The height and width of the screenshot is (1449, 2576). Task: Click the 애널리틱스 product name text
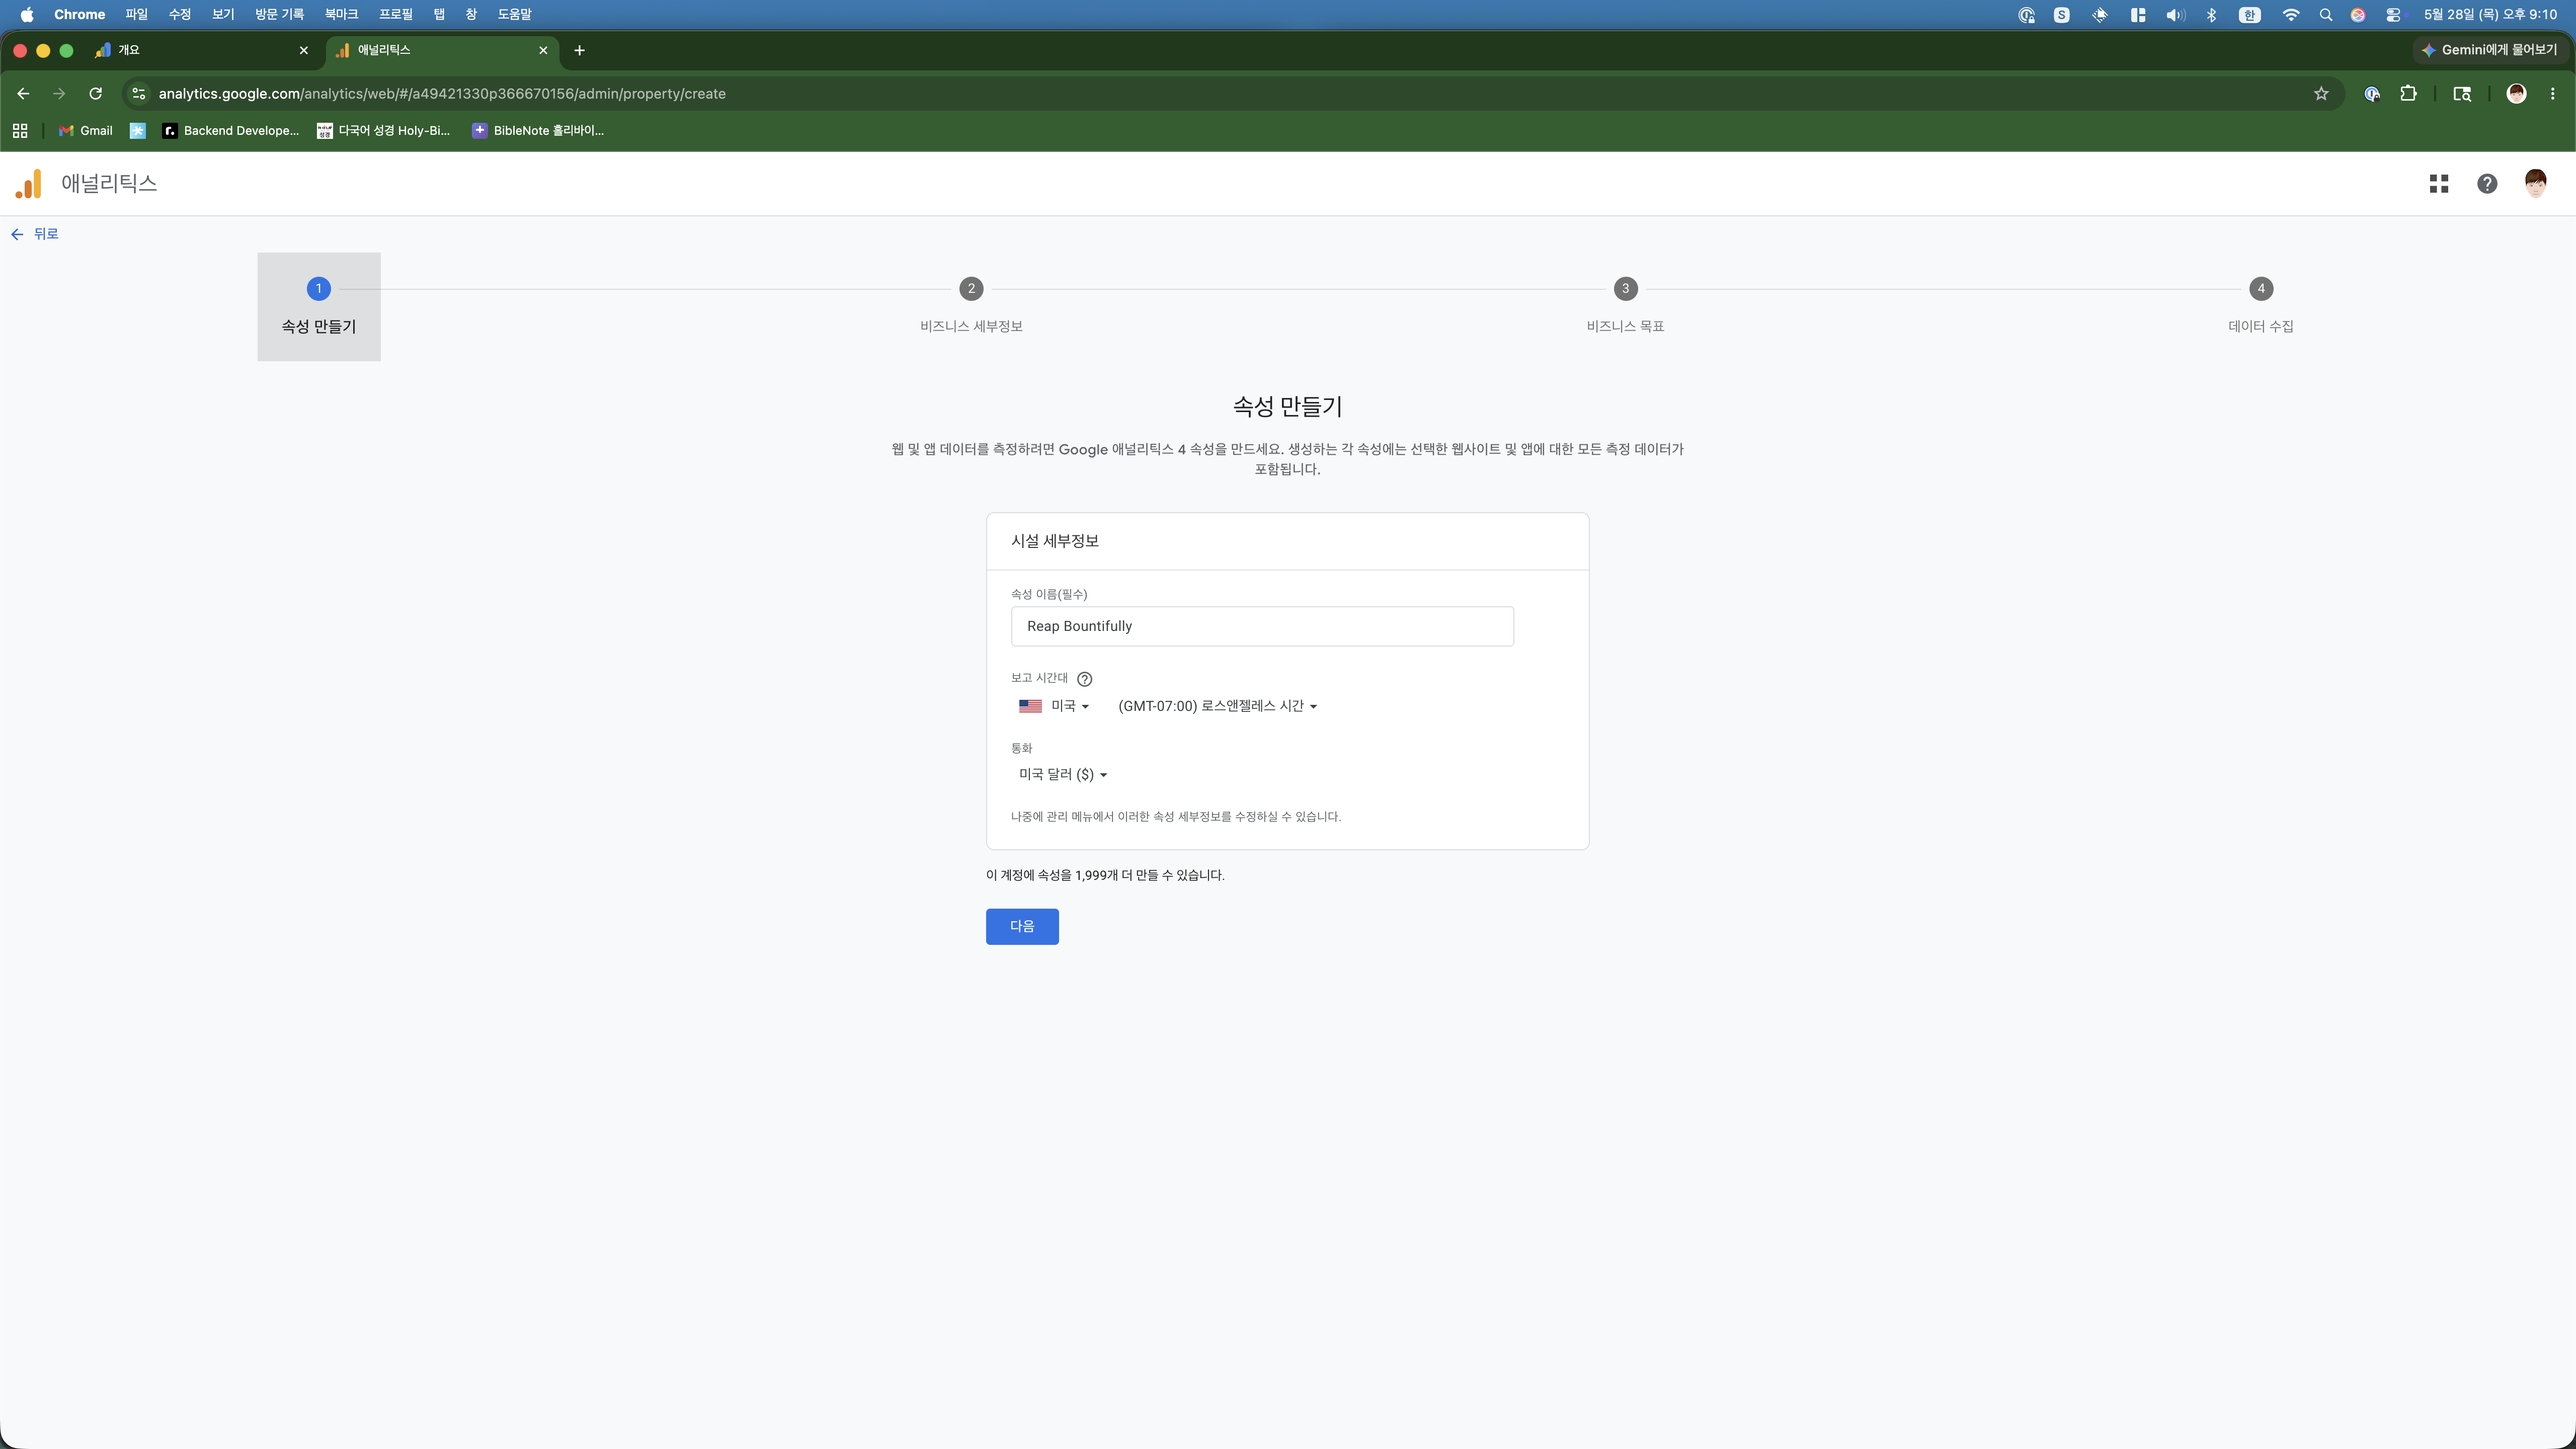[109, 184]
